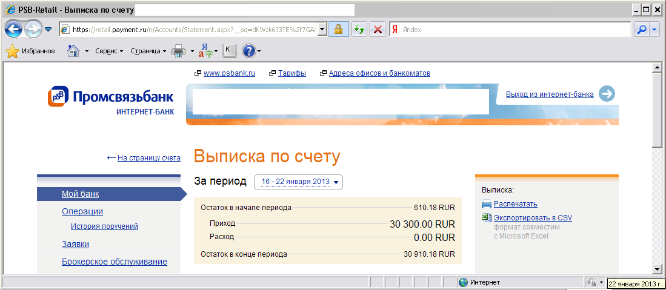Viewport: 666px width, 290px height.
Task: Click the Интернет zone globe in the status bar
Action: pos(464,282)
